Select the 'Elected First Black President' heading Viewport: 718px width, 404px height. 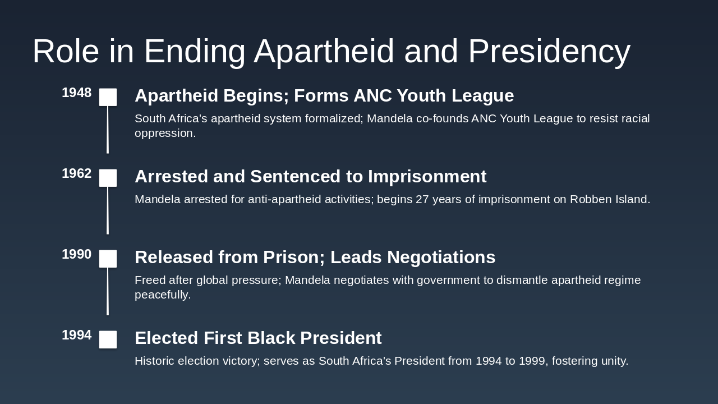[258, 338]
